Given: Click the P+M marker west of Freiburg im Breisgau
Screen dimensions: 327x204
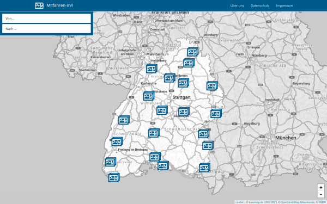Looking at the screenshot, I should (117, 142).
